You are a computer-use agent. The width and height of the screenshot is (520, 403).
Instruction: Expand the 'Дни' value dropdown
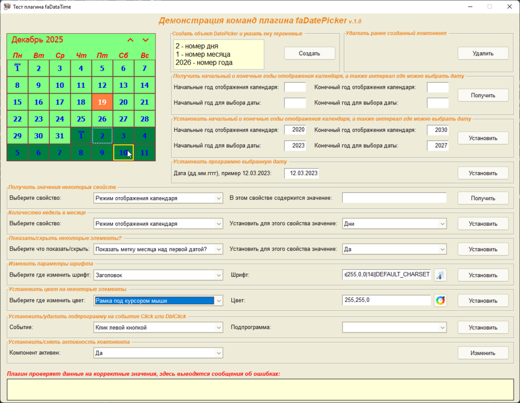click(x=394, y=224)
